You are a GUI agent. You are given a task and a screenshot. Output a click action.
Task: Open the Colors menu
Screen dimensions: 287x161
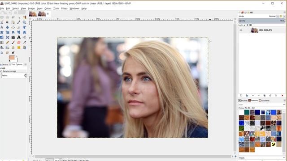pos(48,8)
